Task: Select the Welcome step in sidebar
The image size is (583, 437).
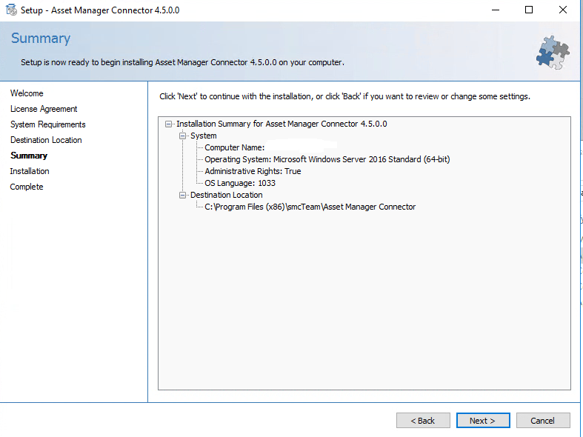Action: pyautogui.click(x=27, y=93)
